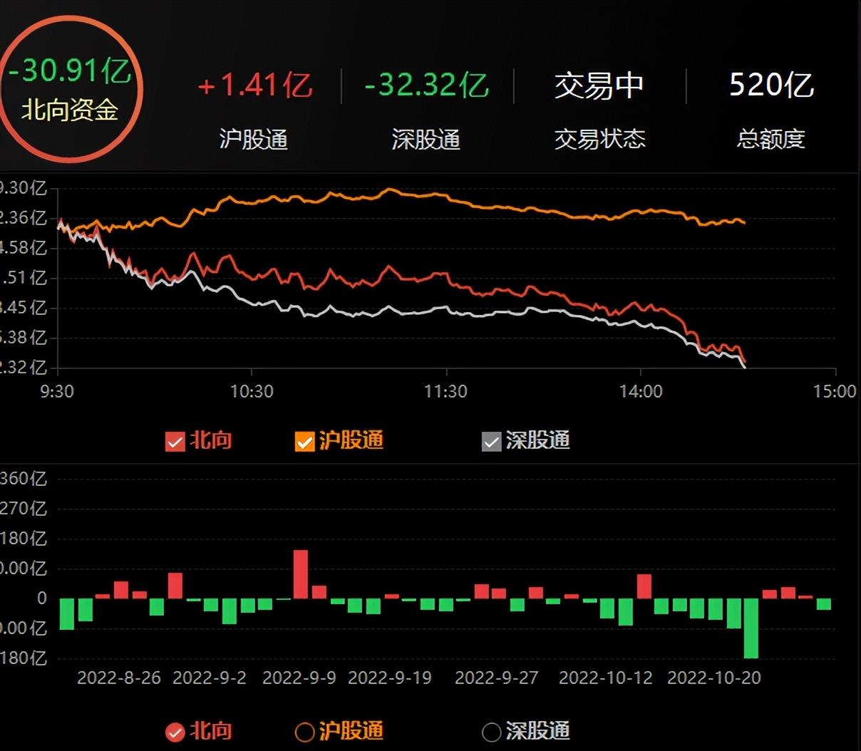Click the 11:30 time axis label
The height and width of the screenshot is (751, 861).
point(446,391)
